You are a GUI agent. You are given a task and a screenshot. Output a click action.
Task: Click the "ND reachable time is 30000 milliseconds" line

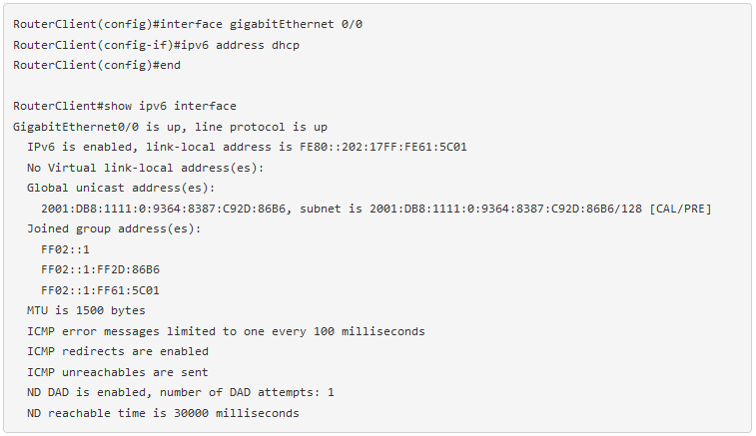point(163,413)
